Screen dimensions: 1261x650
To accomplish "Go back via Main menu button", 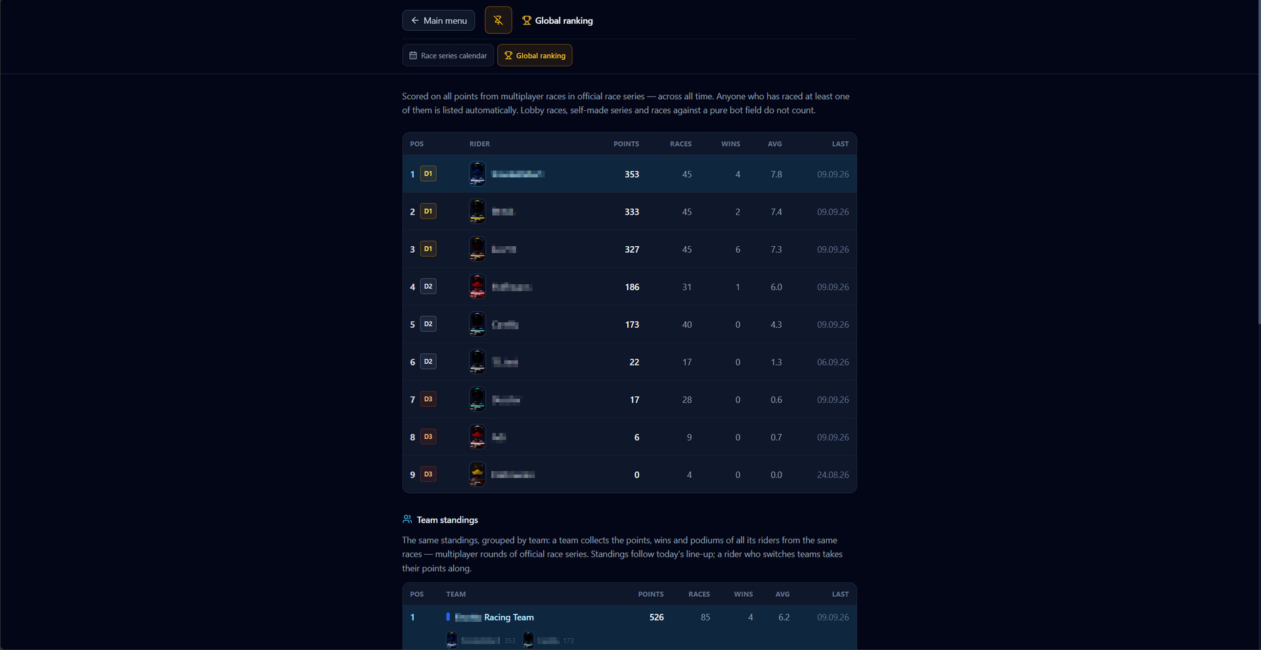I will [438, 20].
